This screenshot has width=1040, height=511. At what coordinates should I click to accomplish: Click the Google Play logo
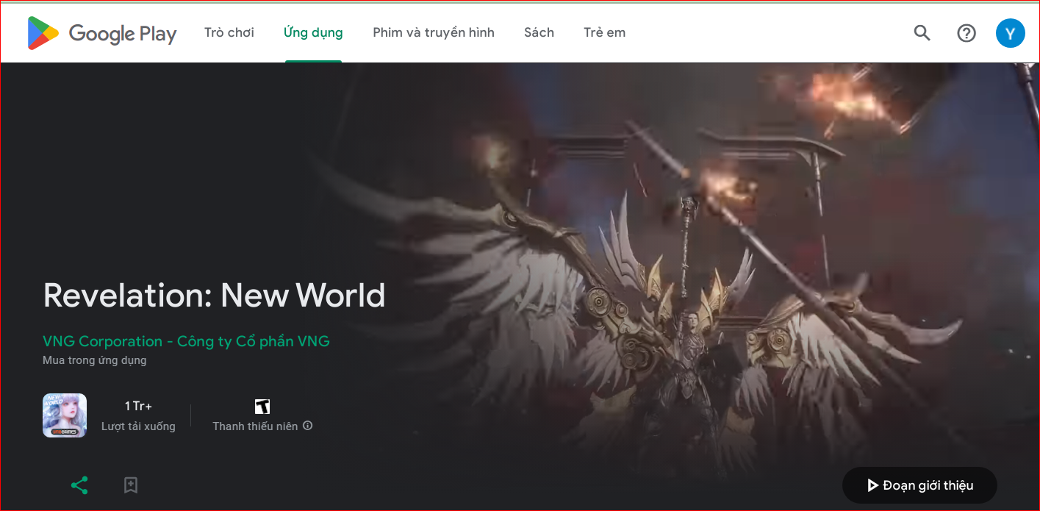click(102, 33)
